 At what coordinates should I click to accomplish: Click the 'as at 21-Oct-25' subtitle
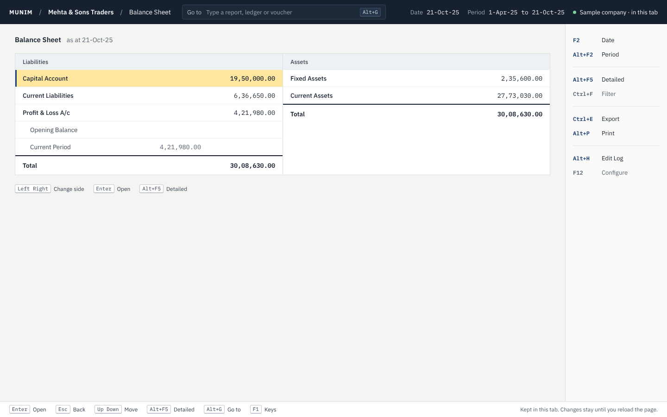pos(89,40)
